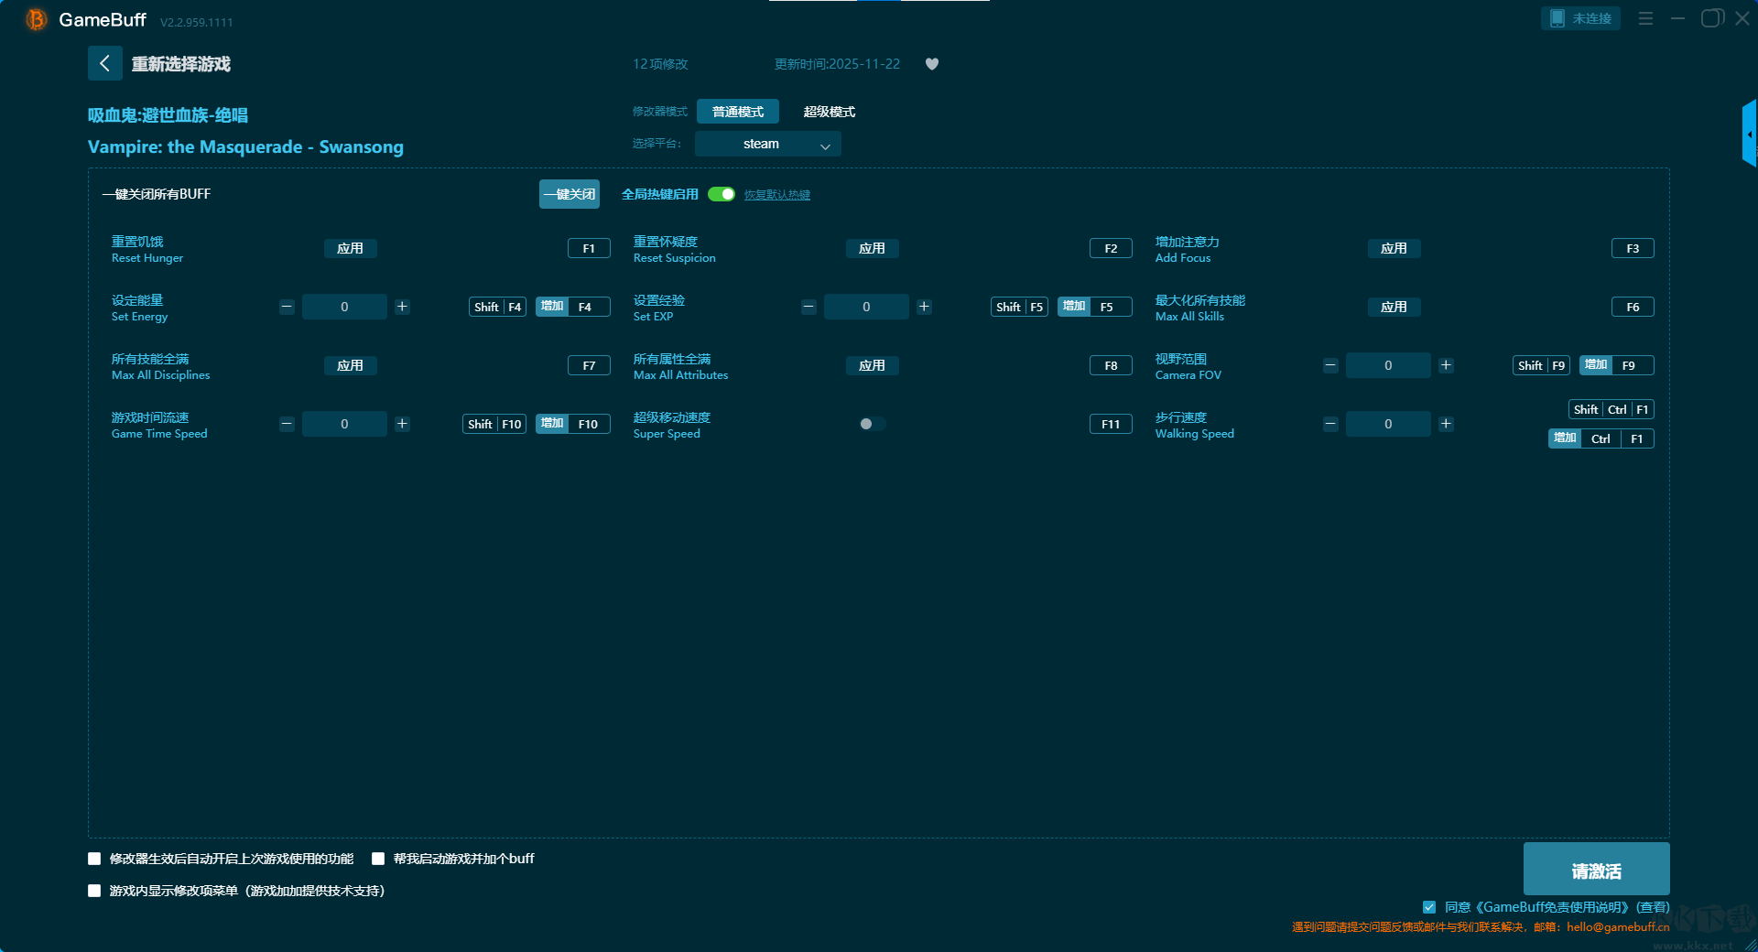This screenshot has width=1758, height=952.
Task: Increase Camera FOV with plus icon
Action: pyautogui.click(x=1446, y=365)
